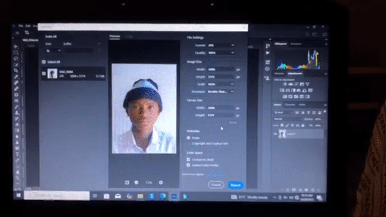Enable the Convert to sRGB checkbox
The height and width of the screenshot is (217, 386).
(188, 159)
